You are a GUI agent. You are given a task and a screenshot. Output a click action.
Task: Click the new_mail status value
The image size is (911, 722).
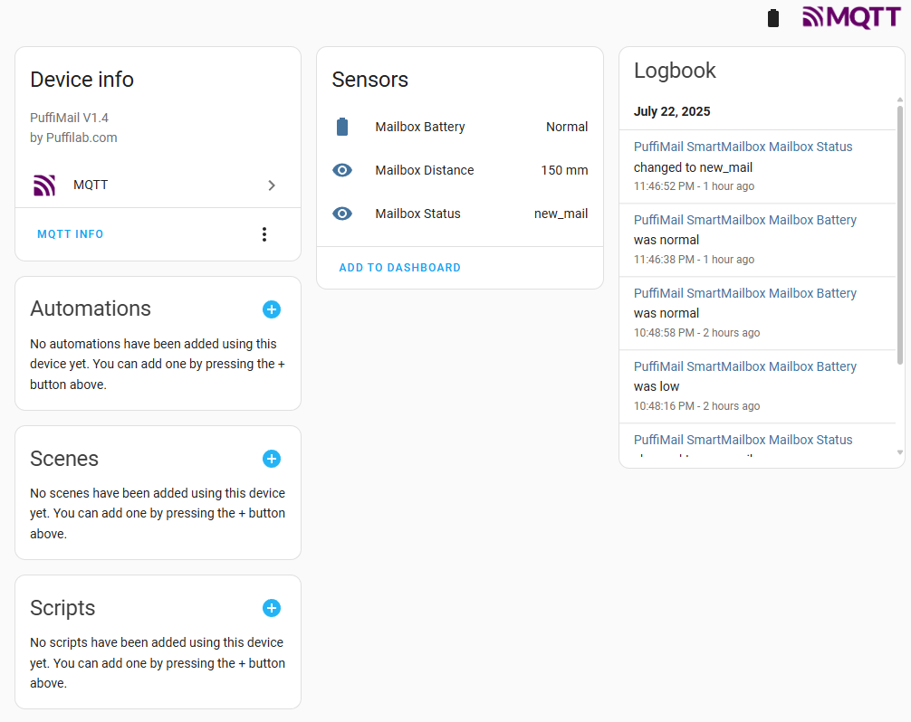(x=561, y=214)
